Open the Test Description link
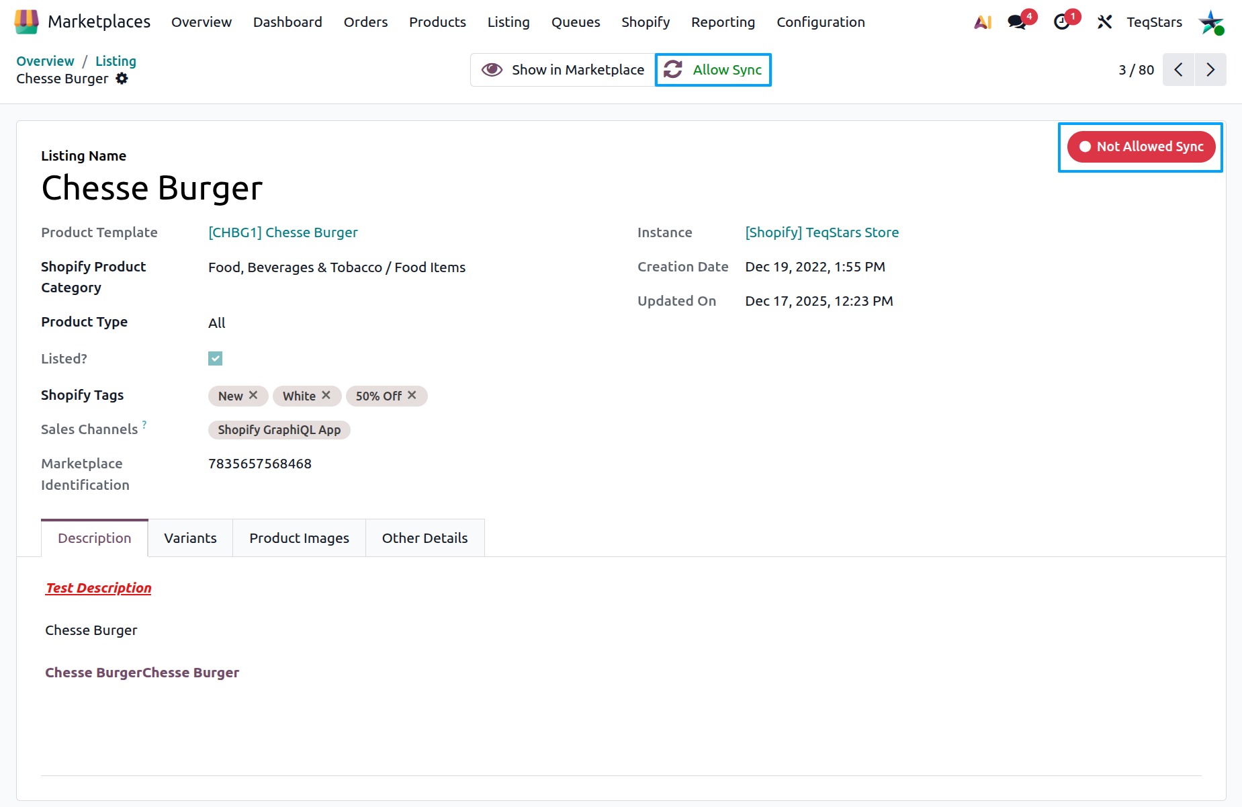The image size is (1242, 807). coord(99,588)
